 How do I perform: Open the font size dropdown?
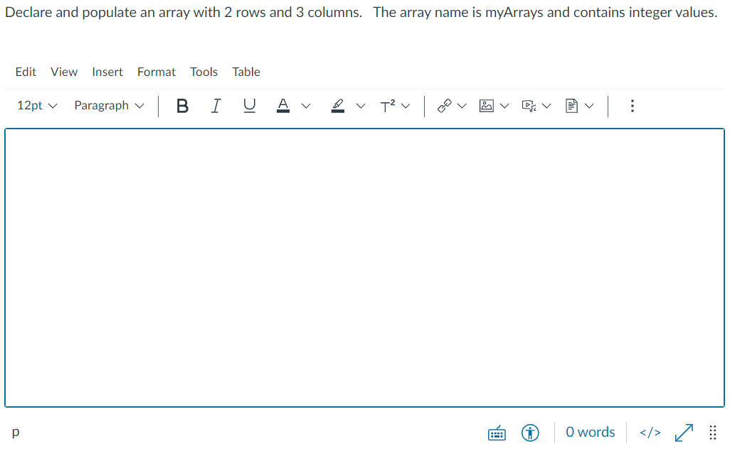tap(36, 105)
